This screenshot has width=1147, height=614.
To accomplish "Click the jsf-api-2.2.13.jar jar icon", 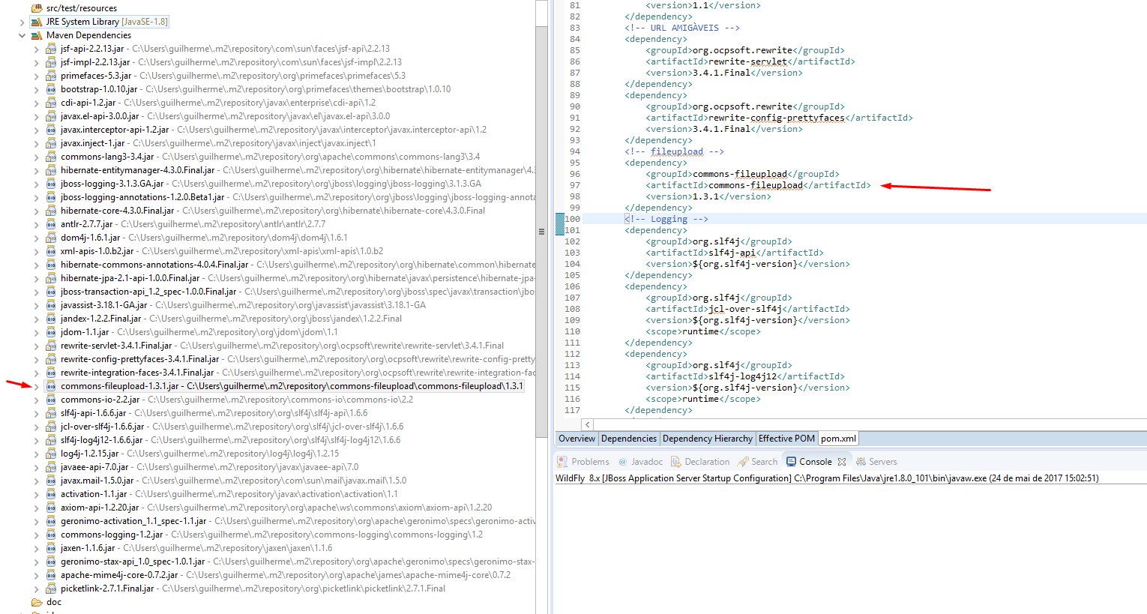I will click(51, 49).
